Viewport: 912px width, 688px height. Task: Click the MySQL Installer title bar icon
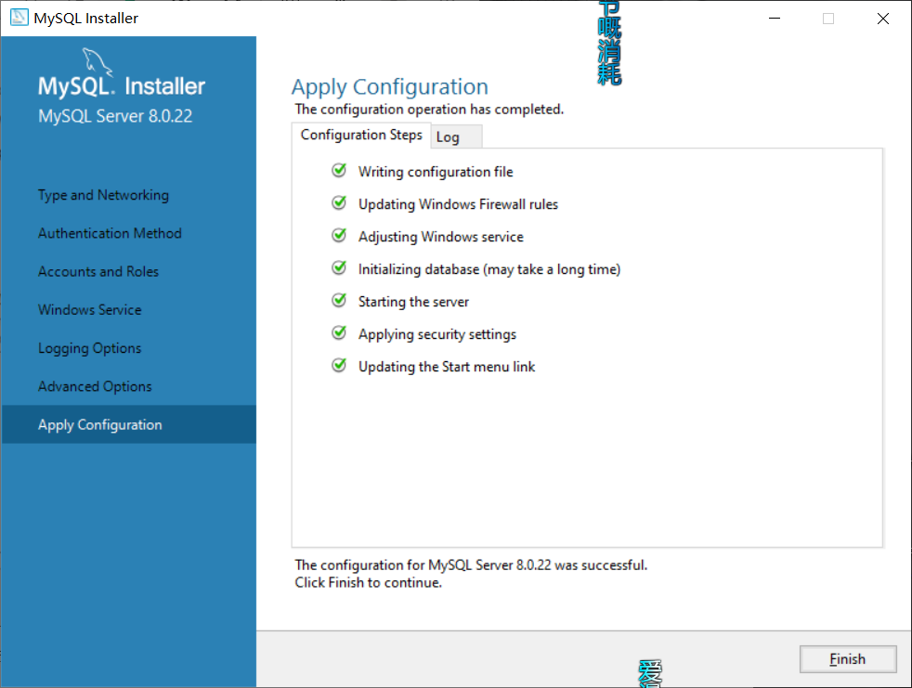point(20,18)
